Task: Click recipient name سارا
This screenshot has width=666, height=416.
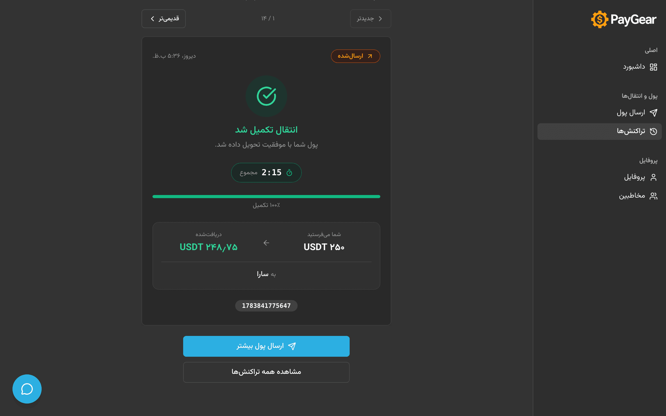Action: point(262,274)
